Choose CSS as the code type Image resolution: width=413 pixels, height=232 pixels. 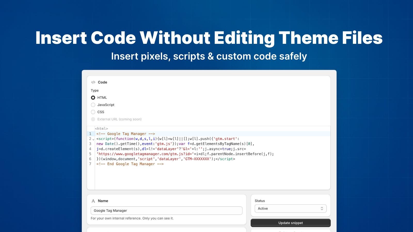93,112
